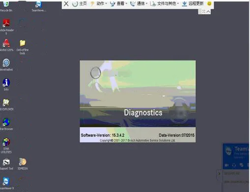Viewport: 250px width, 192px height.
Task: Open the TeamViewer desktop shortcut at the top
Action: [x=39, y=6]
